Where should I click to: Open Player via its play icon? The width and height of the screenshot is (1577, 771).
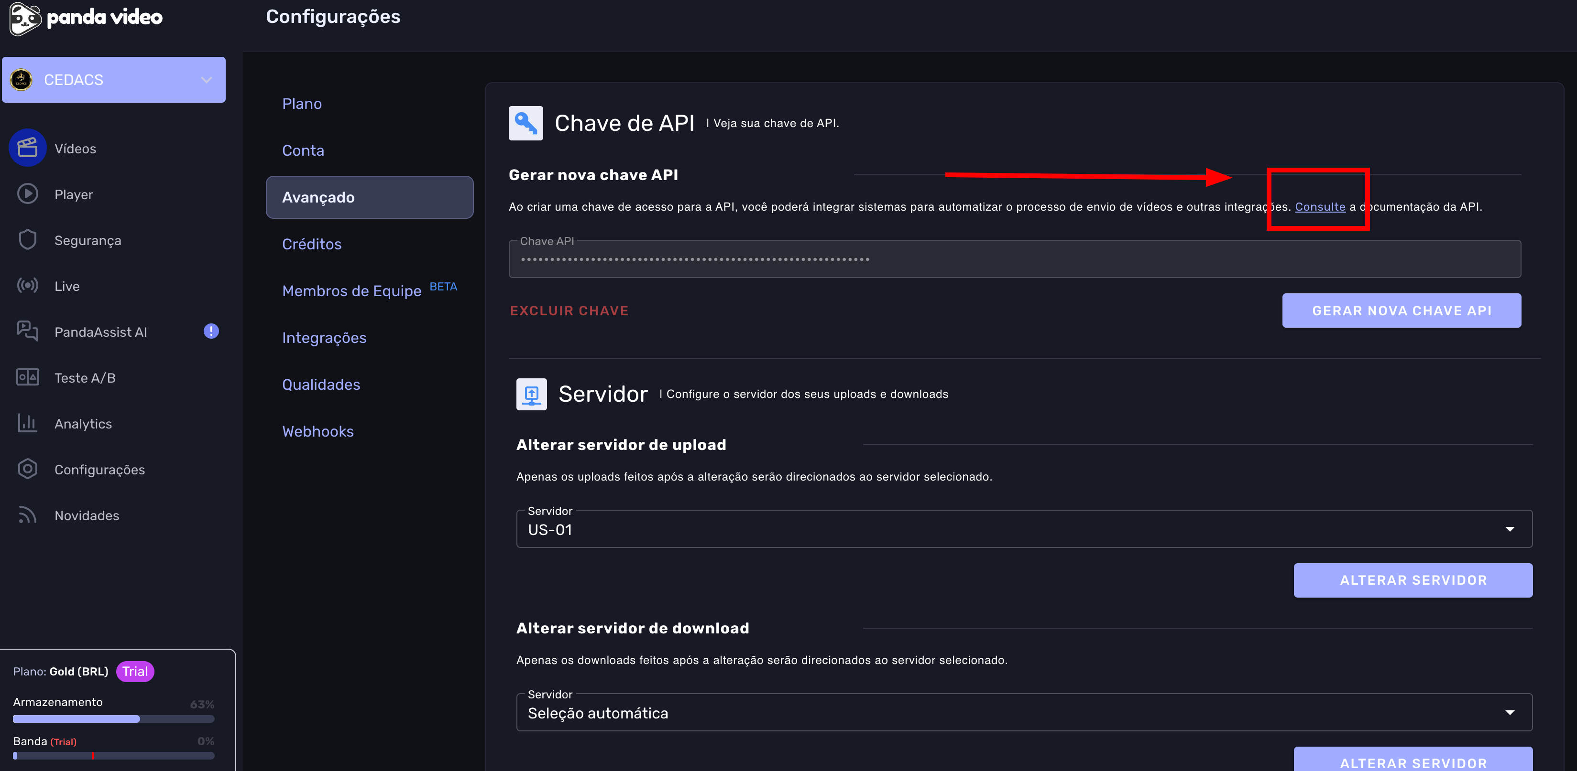[x=28, y=194]
